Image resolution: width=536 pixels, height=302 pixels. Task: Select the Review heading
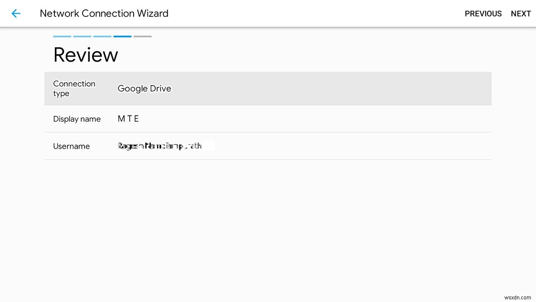point(85,54)
